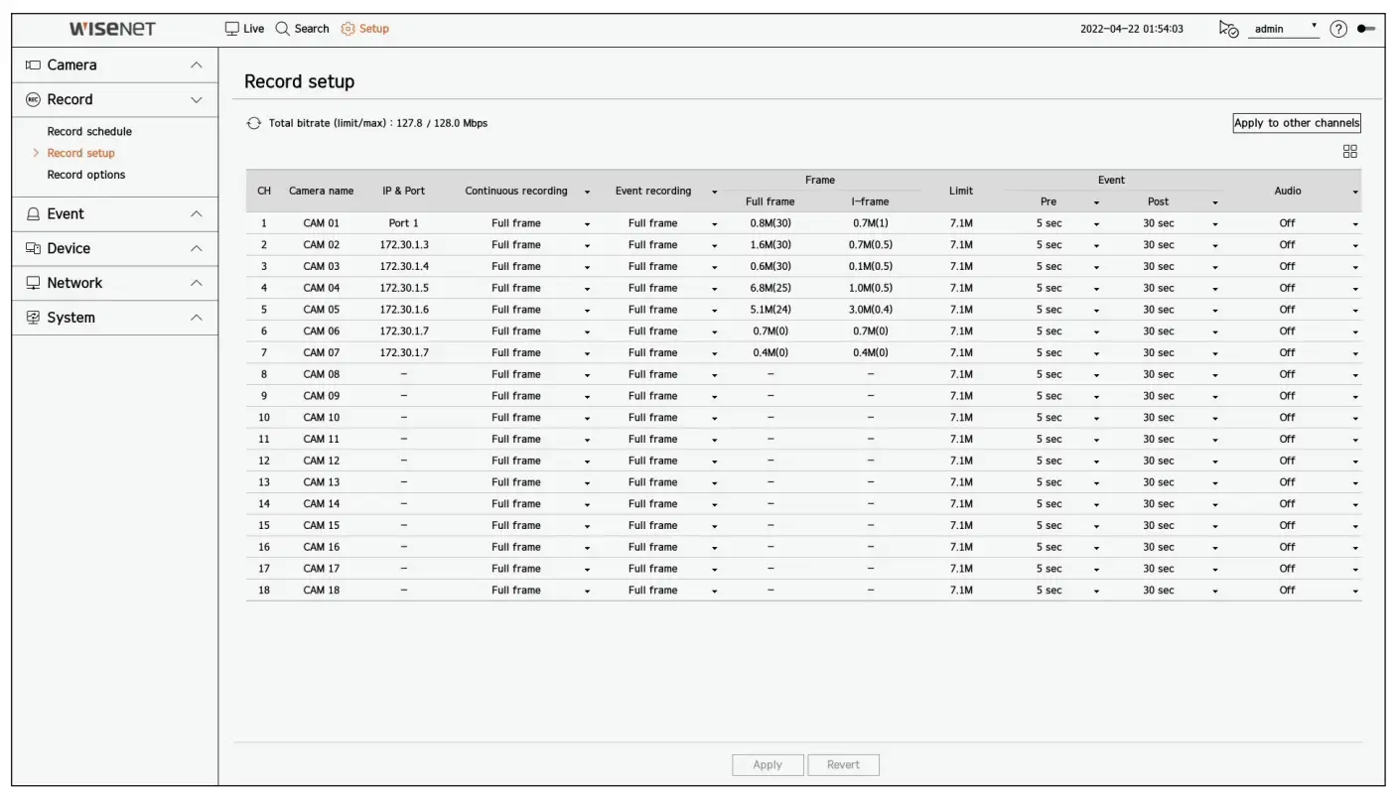This screenshot has height=794, width=1398.
Task: Click the refresh icon beside Total bitrate
Action: [x=254, y=124]
